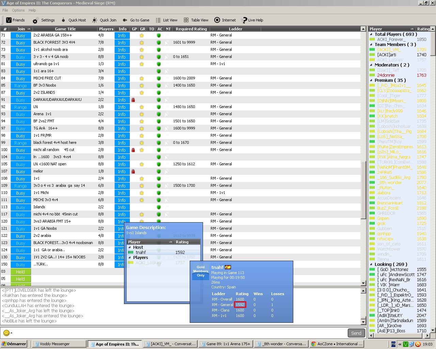Switch to List View
This screenshot has height=349, width=436.
[x=166, y=20]
